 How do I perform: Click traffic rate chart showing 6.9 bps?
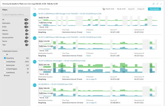coord(98,24)
